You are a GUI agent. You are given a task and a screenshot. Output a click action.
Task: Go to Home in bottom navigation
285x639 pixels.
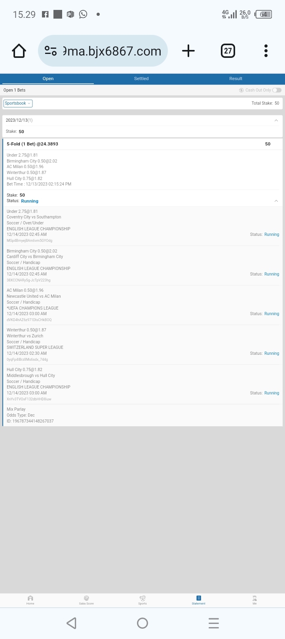(x=30, y=600)
